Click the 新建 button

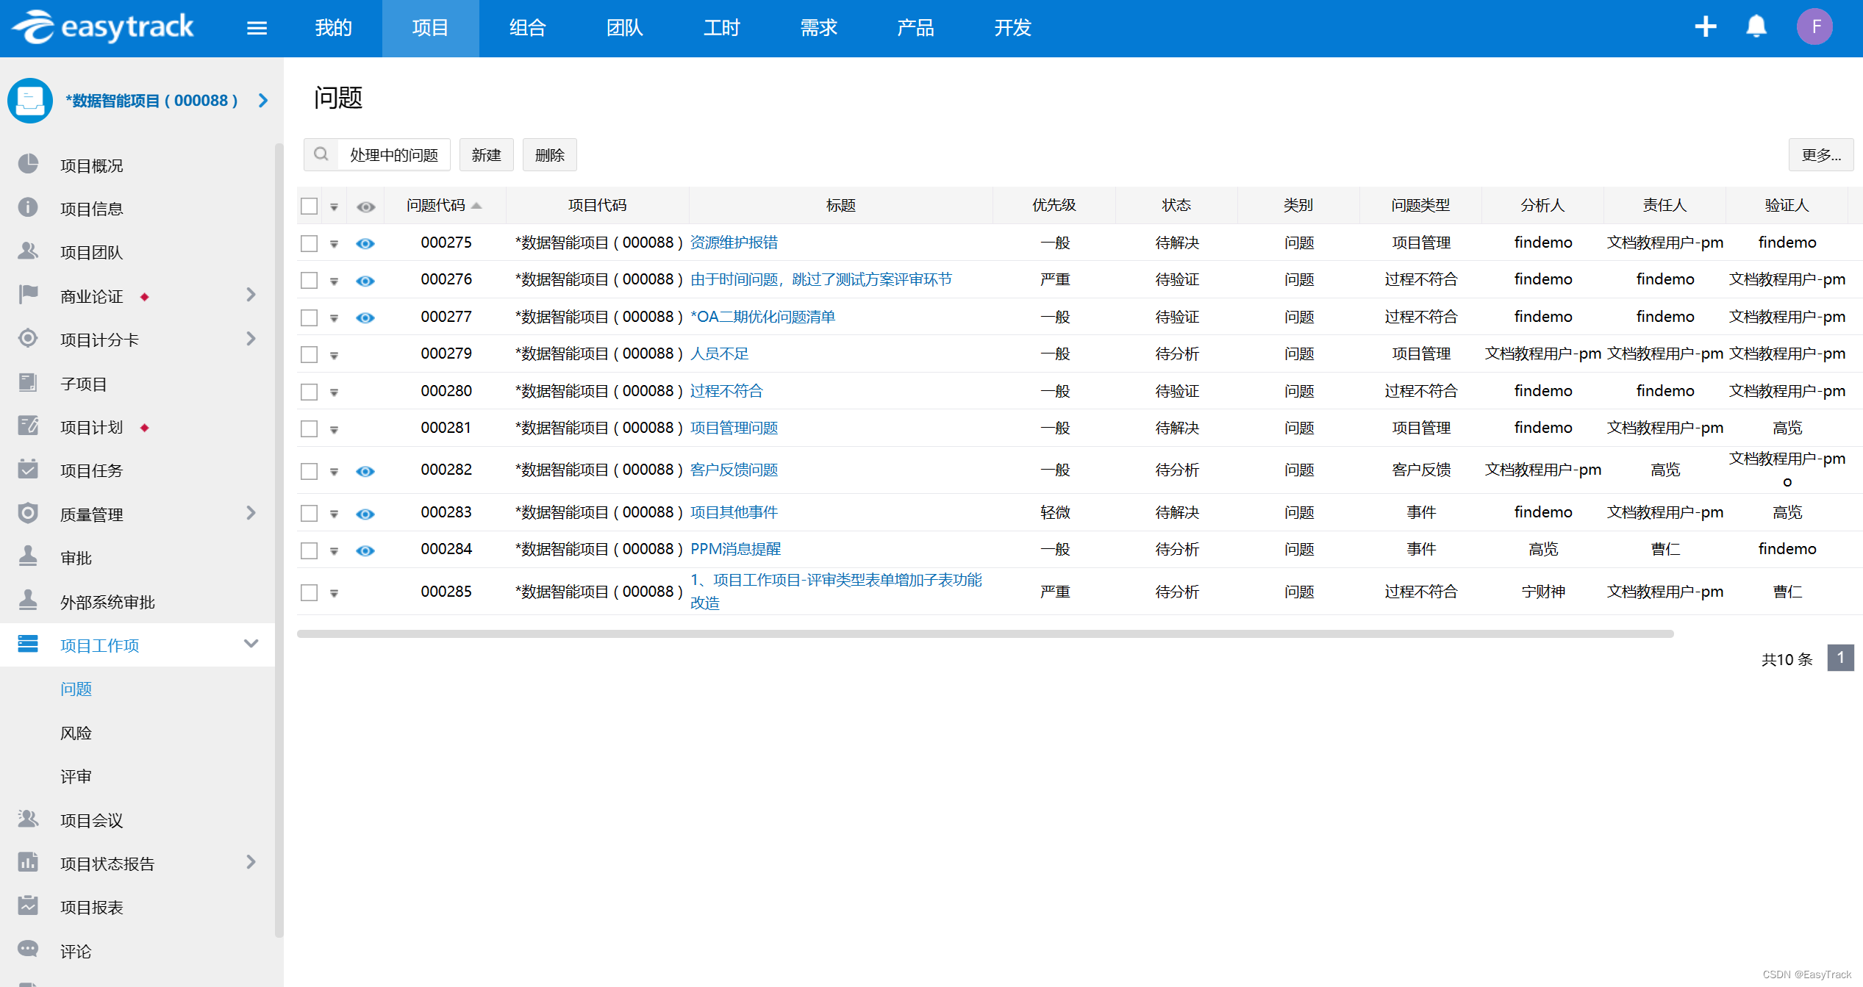486,155
